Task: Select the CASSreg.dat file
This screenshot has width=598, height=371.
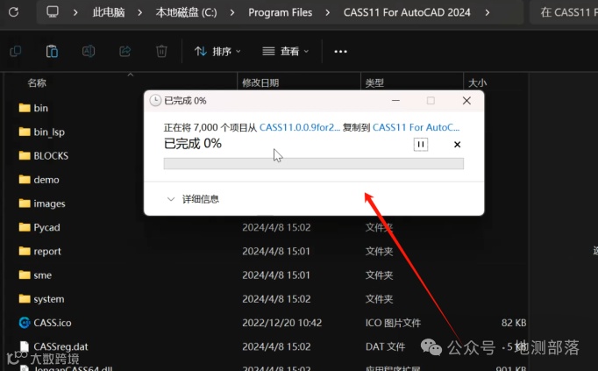Action: click(x=61, y=346)
